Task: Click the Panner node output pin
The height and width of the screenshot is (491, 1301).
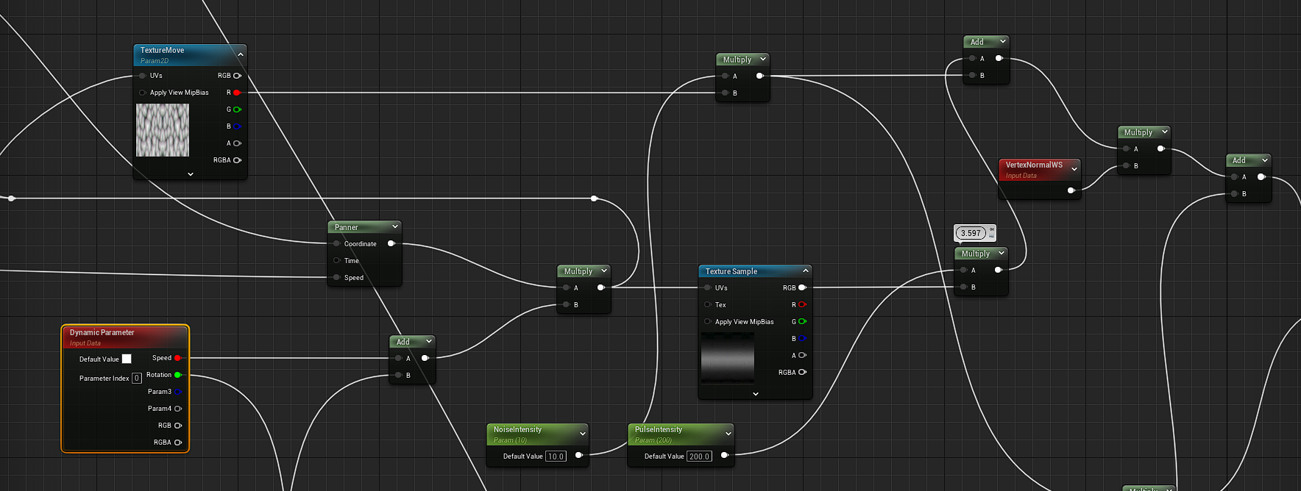Action: (391, 243)
